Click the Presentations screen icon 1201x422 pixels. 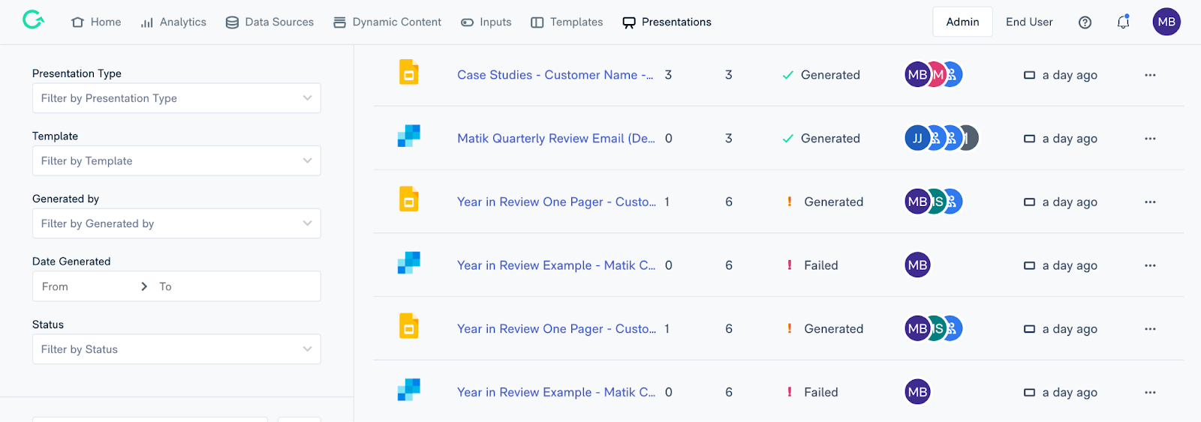tap(629, 22)
